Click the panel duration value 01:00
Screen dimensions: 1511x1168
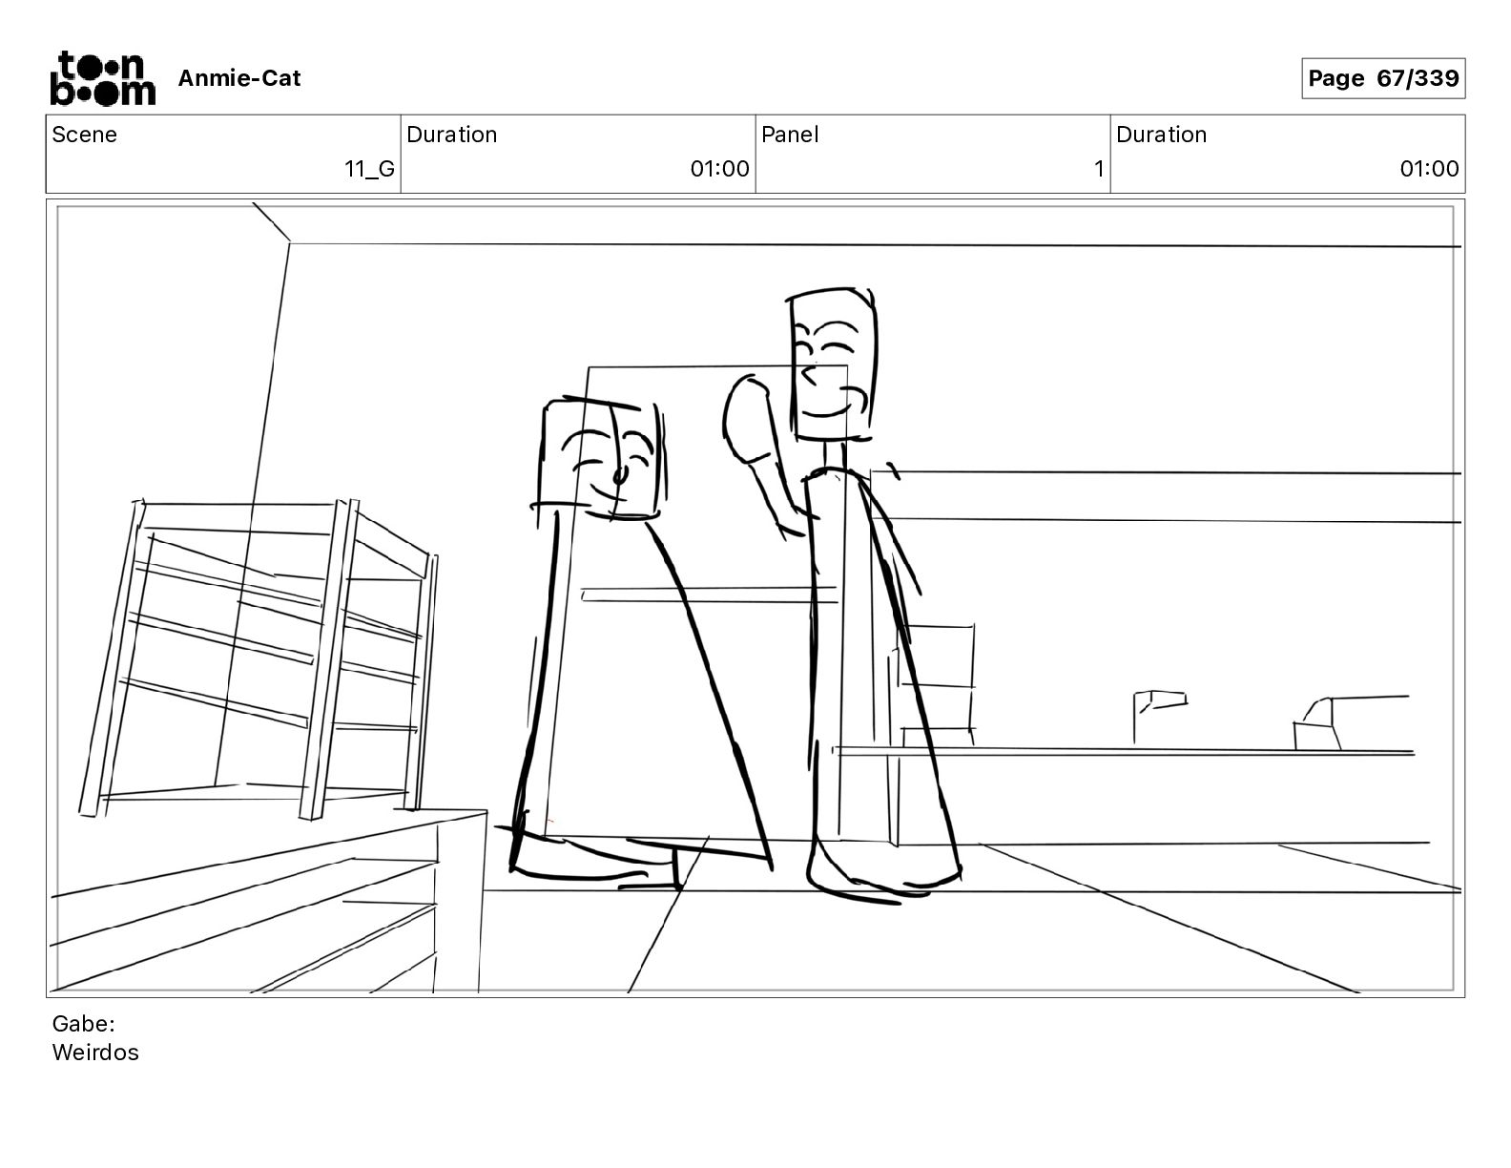point(1429,169)
